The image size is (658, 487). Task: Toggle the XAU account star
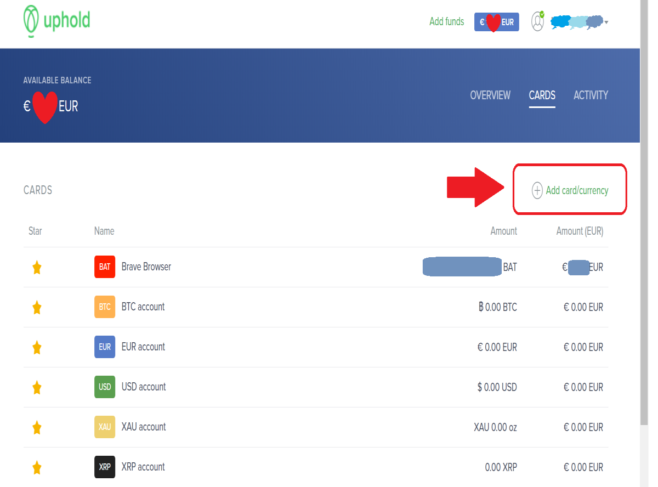pos(37,428)
